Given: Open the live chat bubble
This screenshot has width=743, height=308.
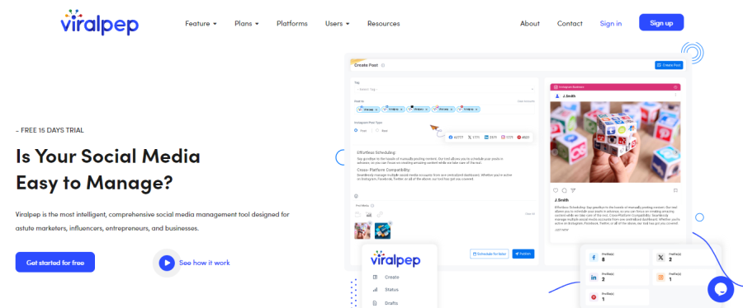Looking at the screenshot, I should (720, 289).
